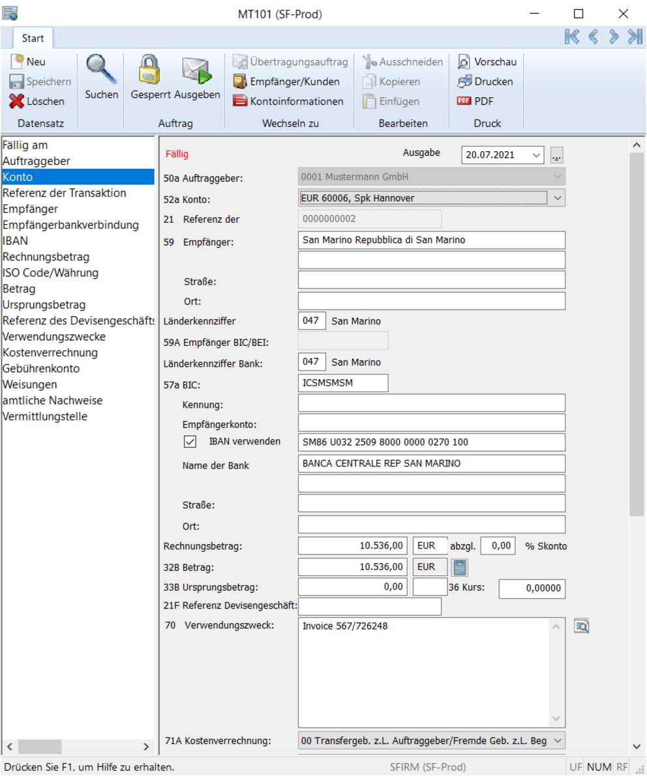The height and width of the screenshot is (776, 647).
Task: Click the calculator icon beside 32B Betrag
Action: [x=460, y=567]
